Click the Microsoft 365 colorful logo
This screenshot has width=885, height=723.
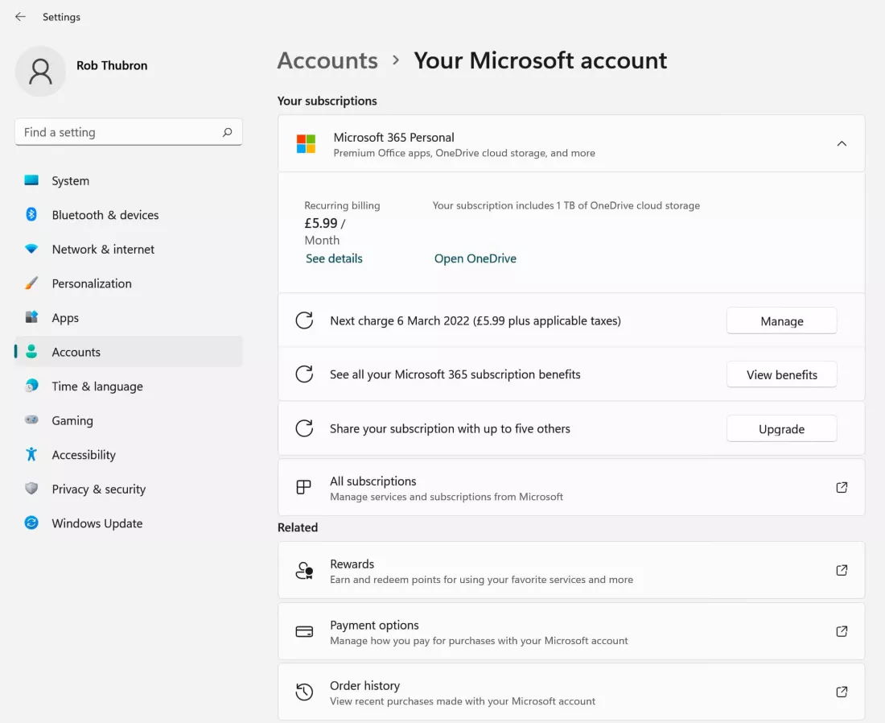(x=306, y=144)
